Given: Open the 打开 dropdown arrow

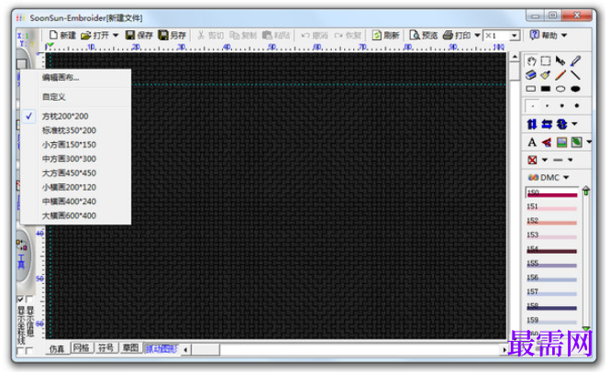Looking at the screenshot, I should [116, 36].
